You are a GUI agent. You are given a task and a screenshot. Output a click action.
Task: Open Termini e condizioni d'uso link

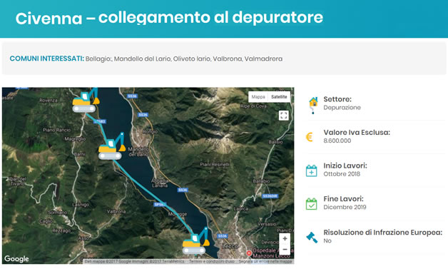tap(211, 261)
